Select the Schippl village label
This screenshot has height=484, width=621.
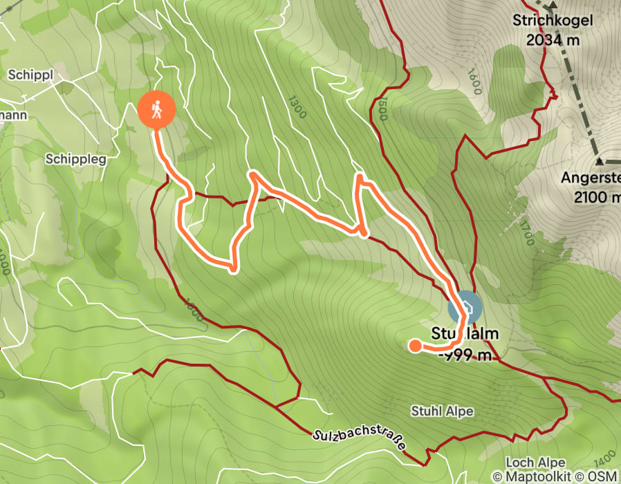pos(30,75)
